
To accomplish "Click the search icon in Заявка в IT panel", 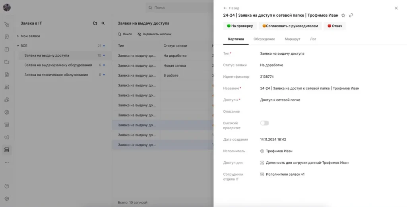I will (103, 23).
